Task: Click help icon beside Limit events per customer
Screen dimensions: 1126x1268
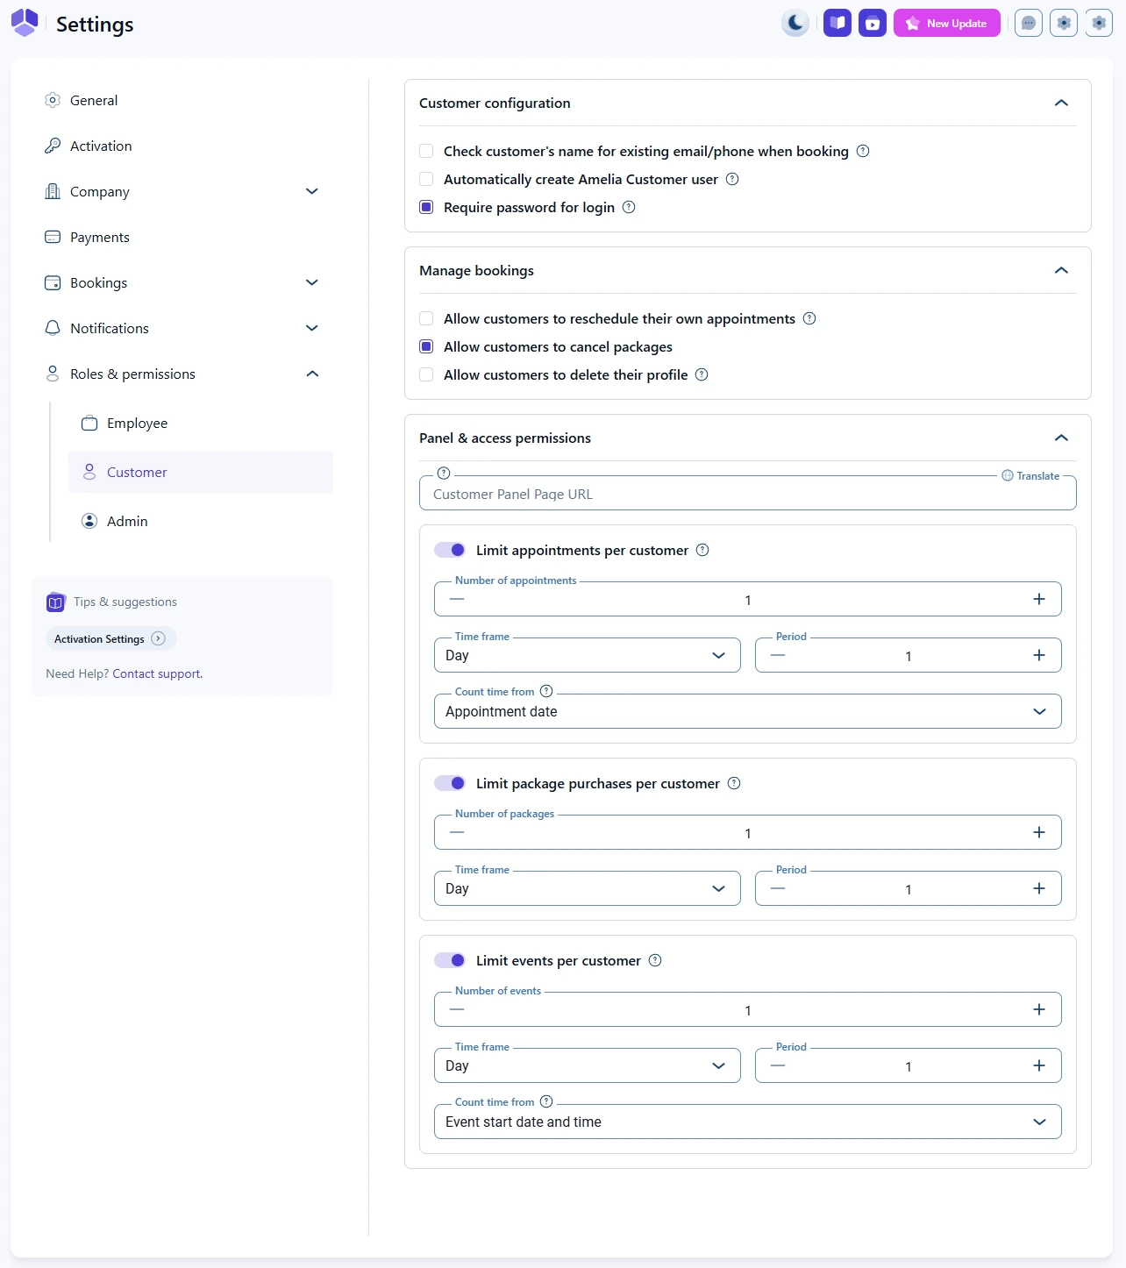Action: pos(655,961)
